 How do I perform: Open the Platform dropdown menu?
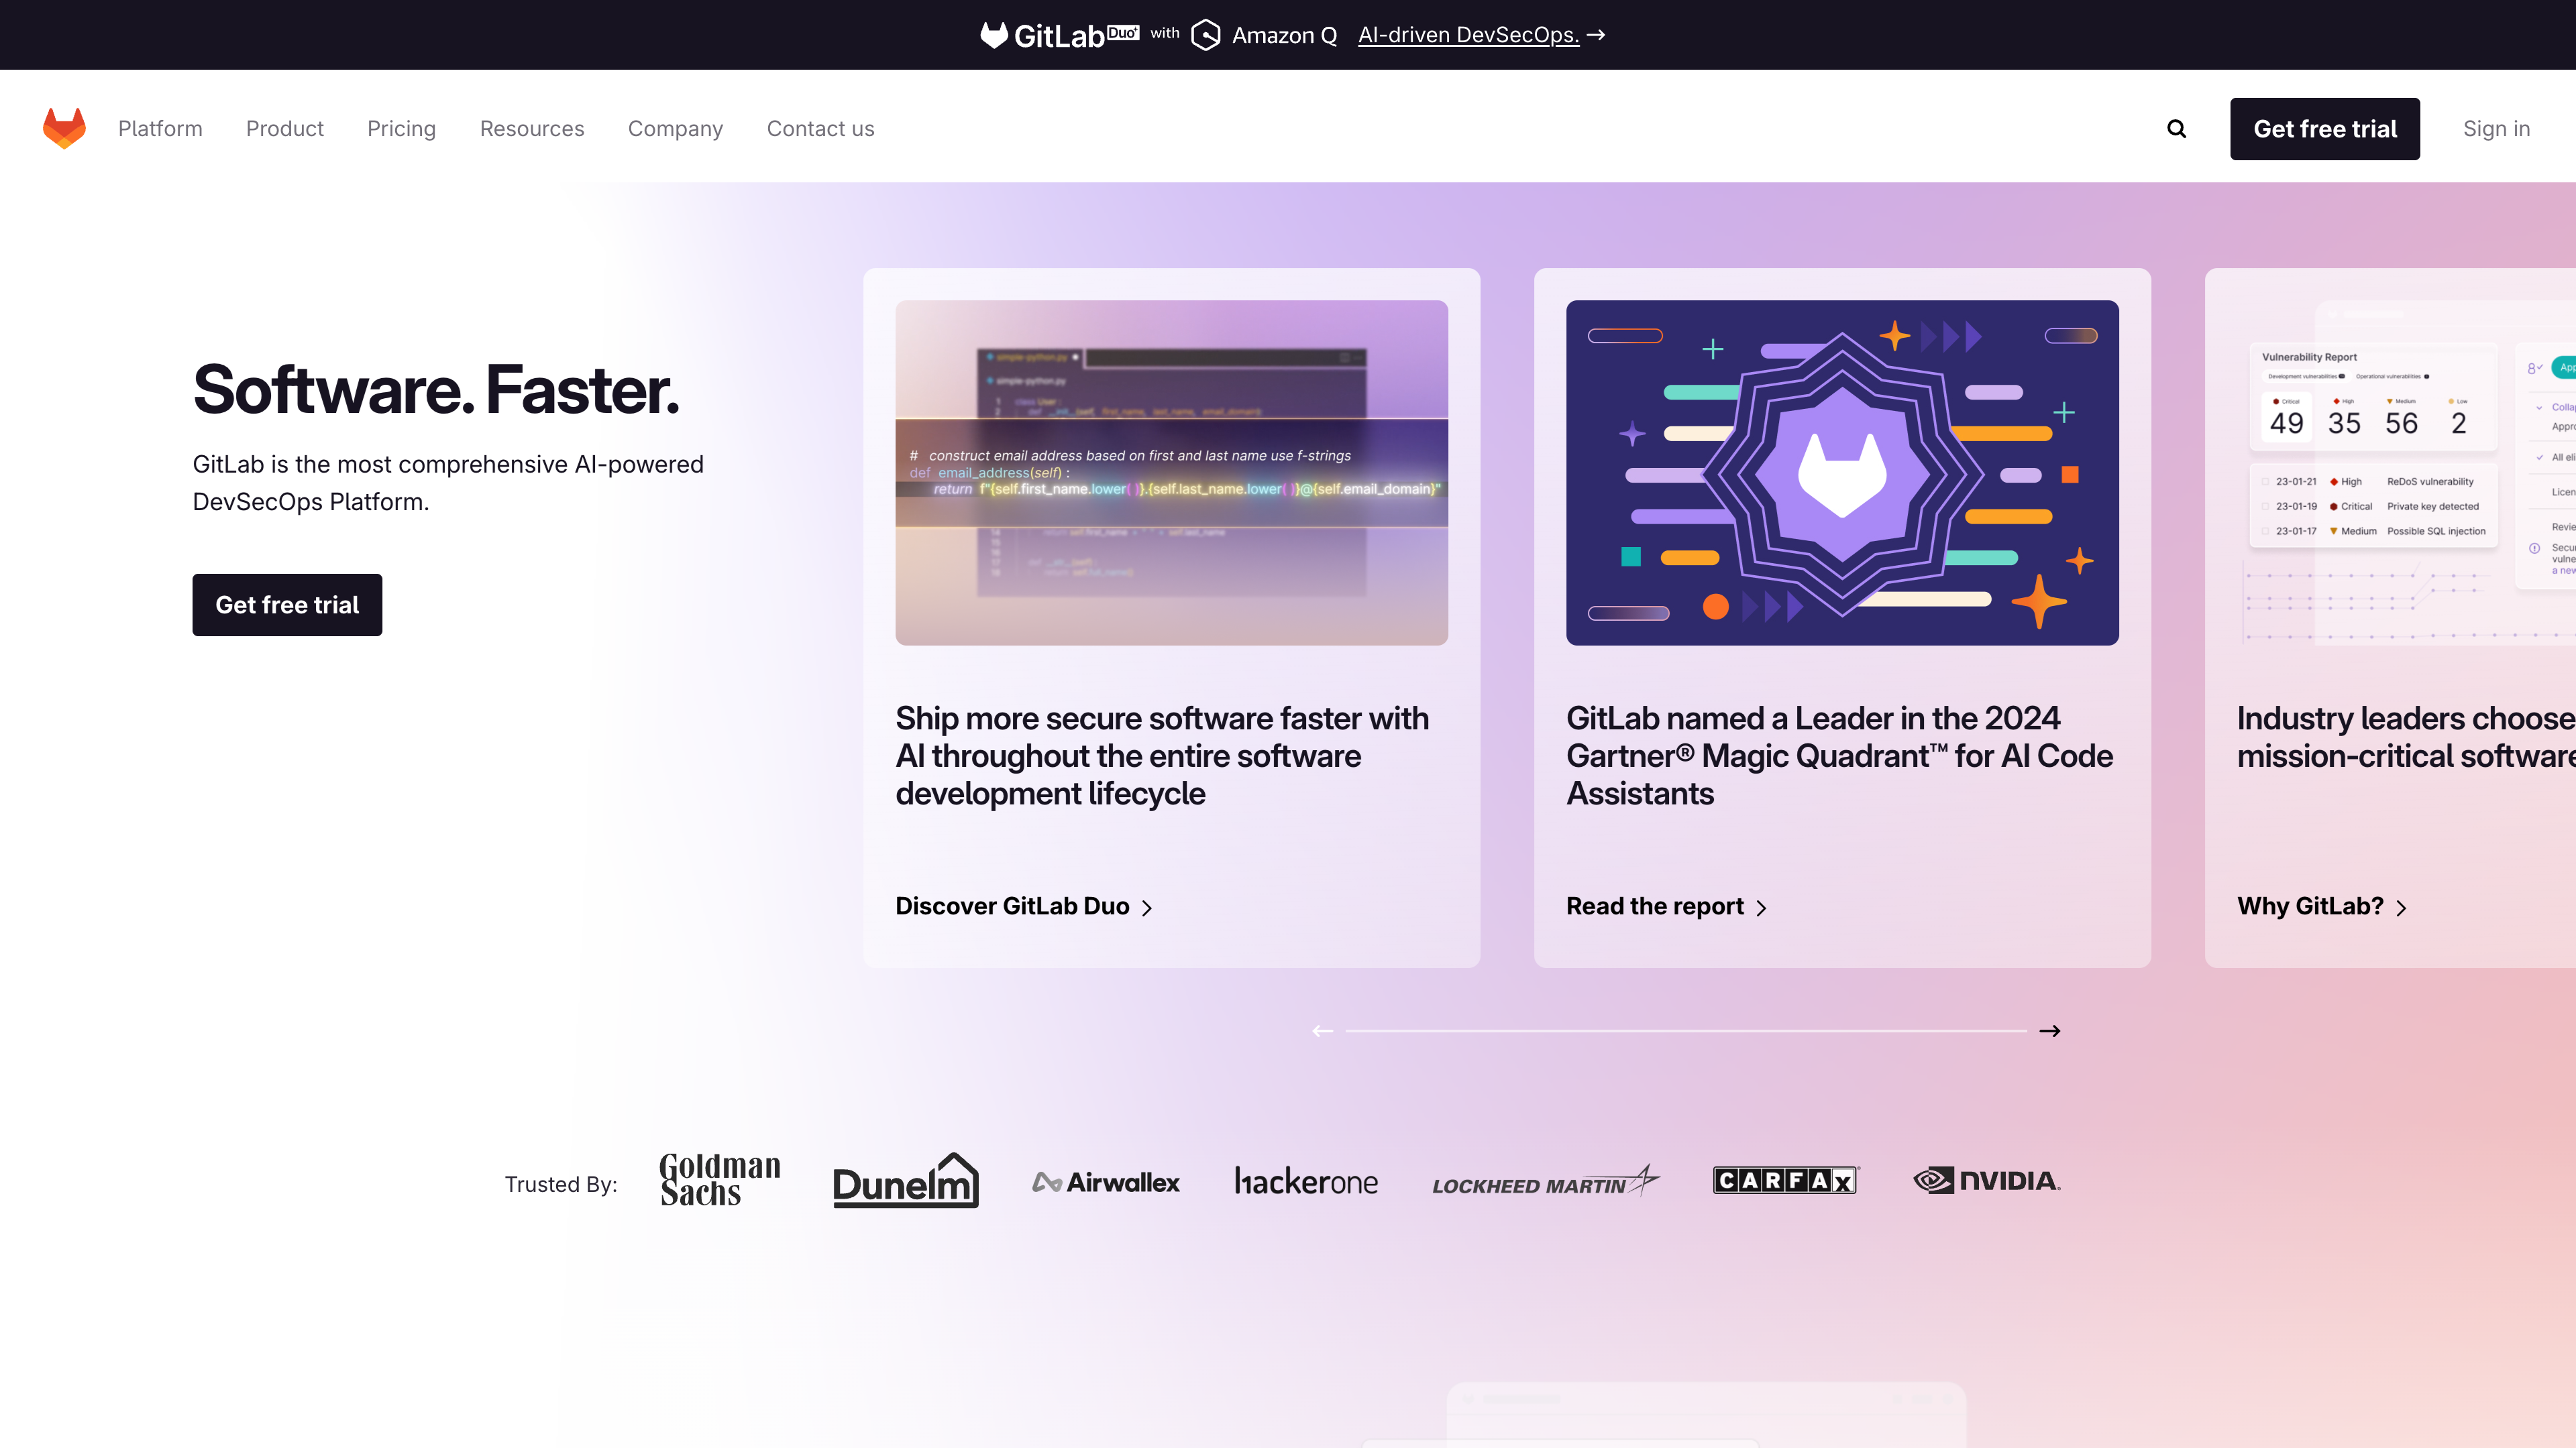160,128
